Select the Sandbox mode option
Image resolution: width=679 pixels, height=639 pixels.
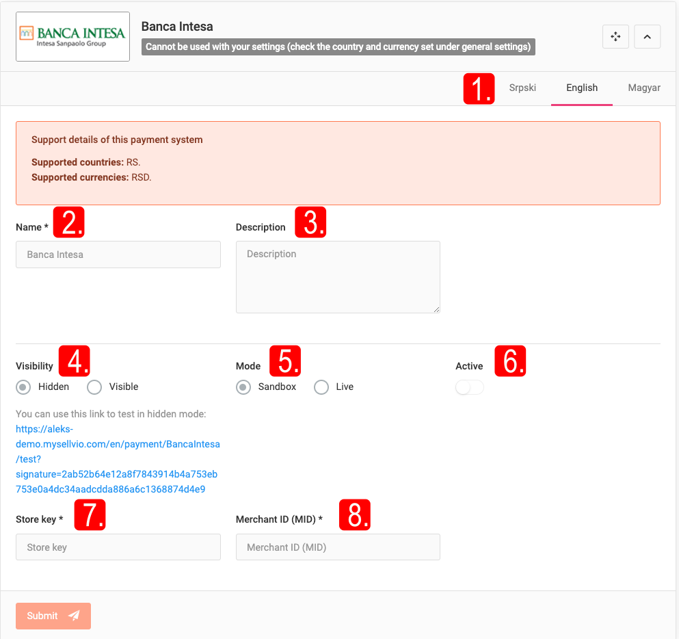point(243,387)
